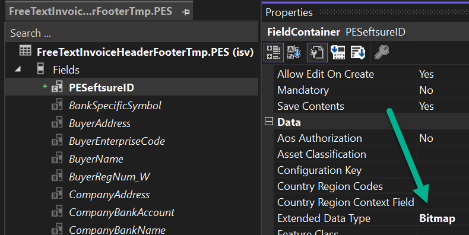Click the container field icon of PESeftsureID

57,87
